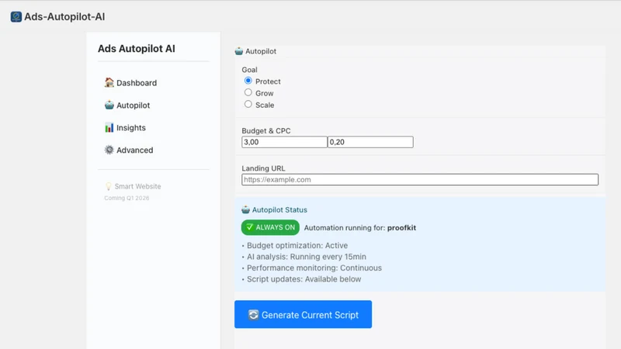Image resolution: width=621 pixels, height=349 pixels.
Task: Select the Protect goal radio button
Action: 248,81
